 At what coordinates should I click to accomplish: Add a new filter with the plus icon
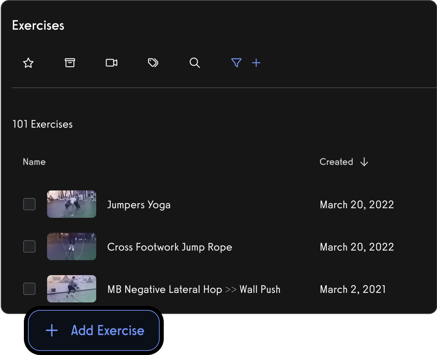(x=256, y=63)
